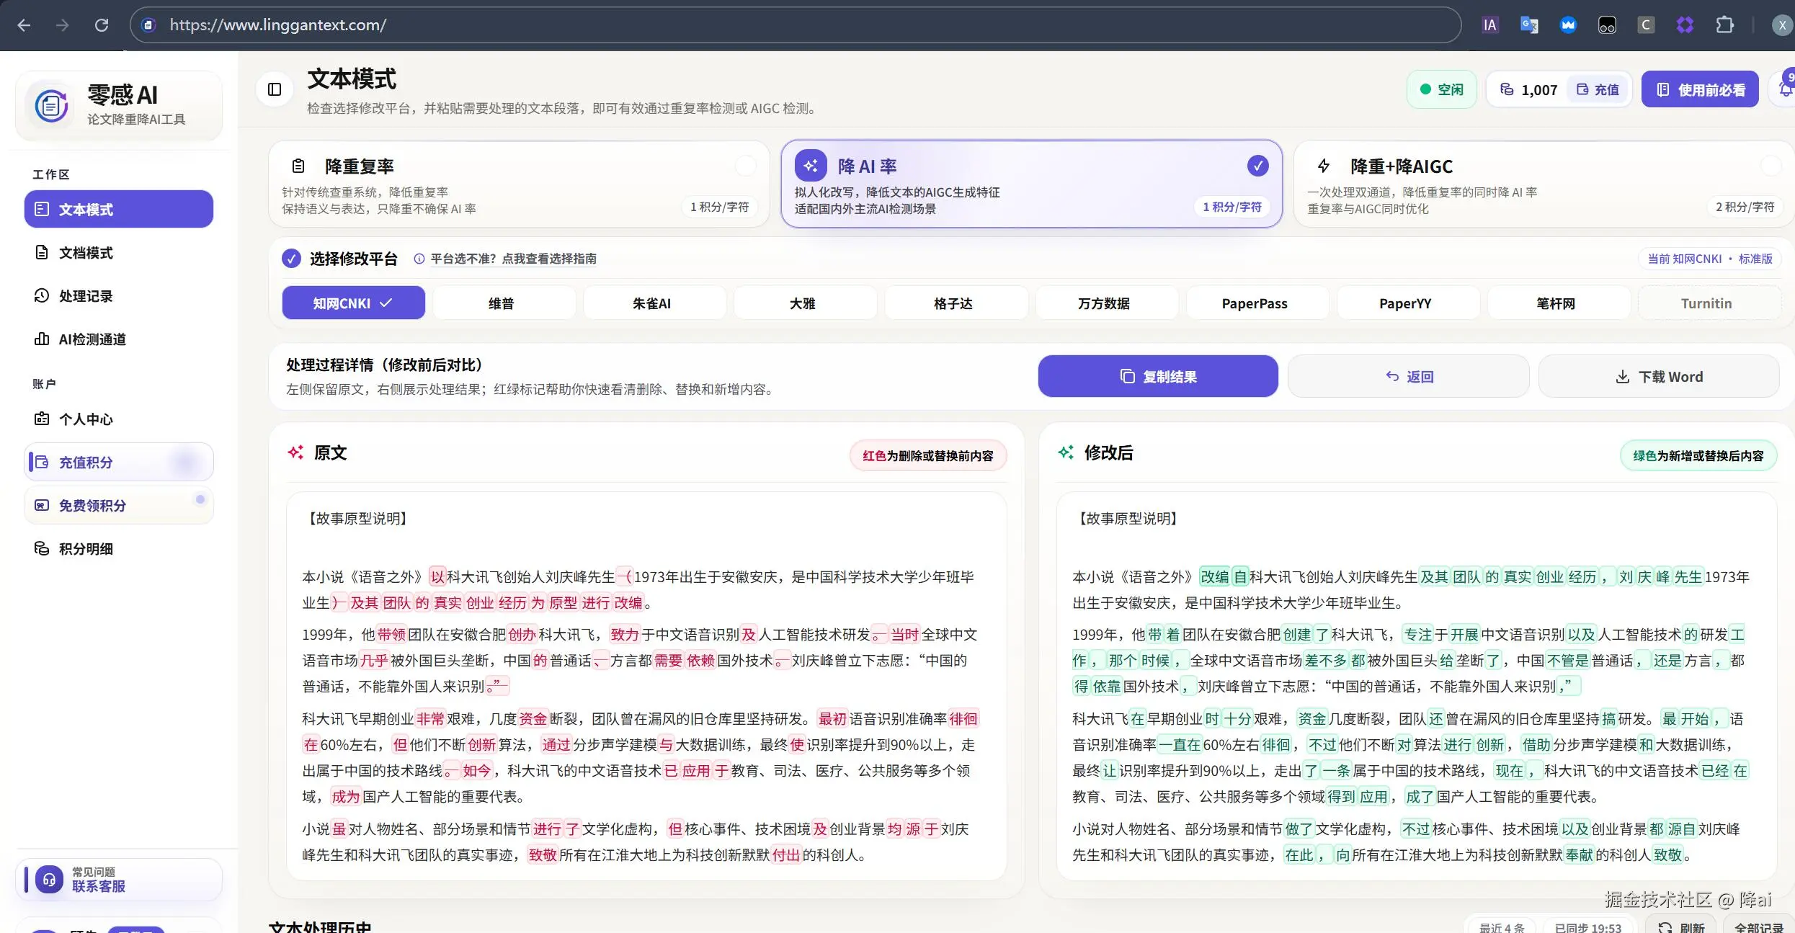1795x933 pixels.
Task: Click the checked circle on 降 AI 率 card
Action: (x=1257, y=166)
